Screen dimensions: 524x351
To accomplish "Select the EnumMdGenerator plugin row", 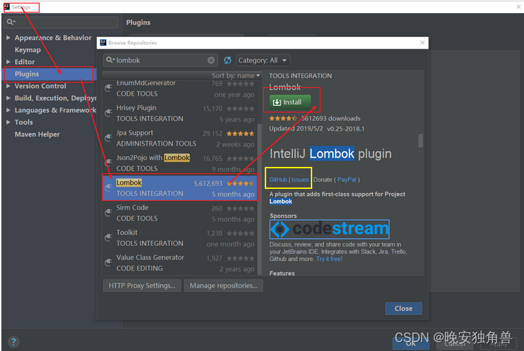I will pos(180,89).
